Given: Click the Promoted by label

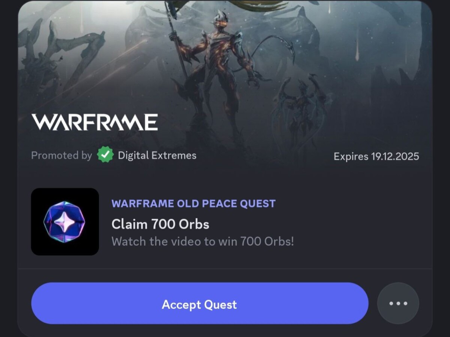Looking at the screenshot, I should pyautogui.click(x=61, y=156).
